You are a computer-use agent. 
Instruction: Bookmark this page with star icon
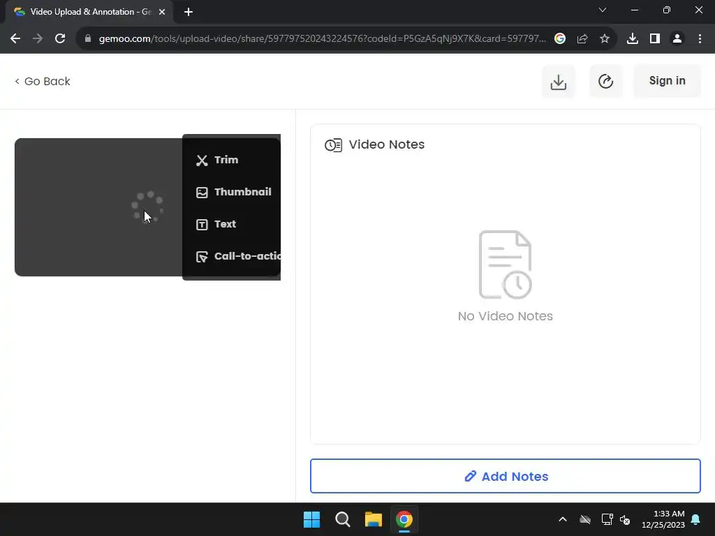point(605,39)
